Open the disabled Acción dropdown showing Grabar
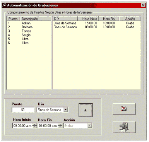The width and height of the screenshot is (149, 142). 90,126
